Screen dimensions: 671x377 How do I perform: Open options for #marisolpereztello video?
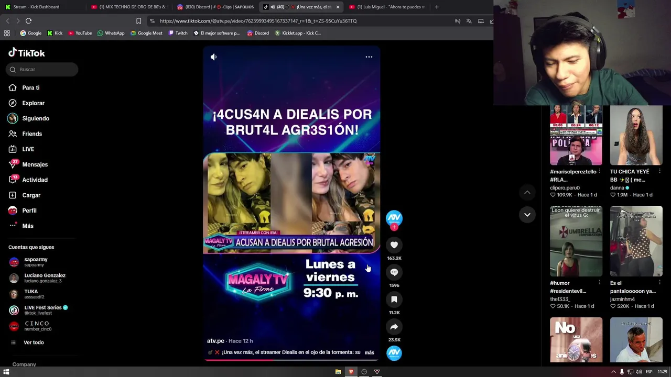point(600,172)
